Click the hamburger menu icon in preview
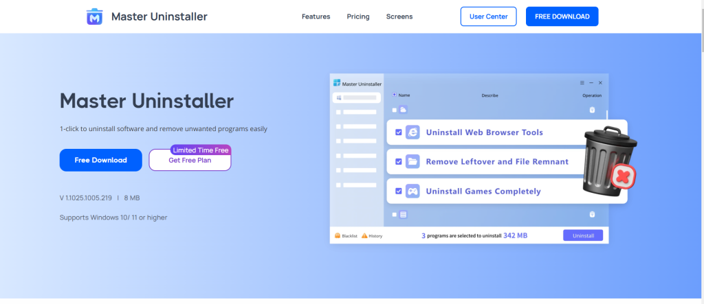 click(582, 83)
